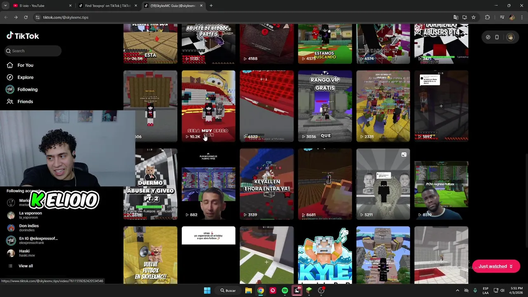This screenshot has height=297, width=528.
Task: Go back to previous page
Action: 6,17
